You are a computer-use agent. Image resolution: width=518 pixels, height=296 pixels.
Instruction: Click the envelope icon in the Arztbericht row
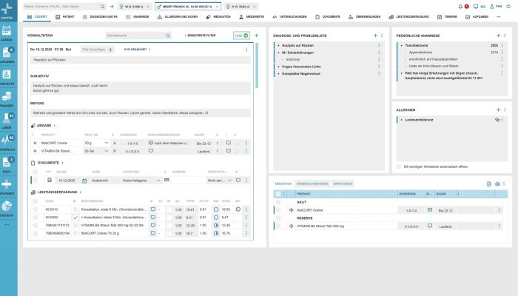(166, 180)
